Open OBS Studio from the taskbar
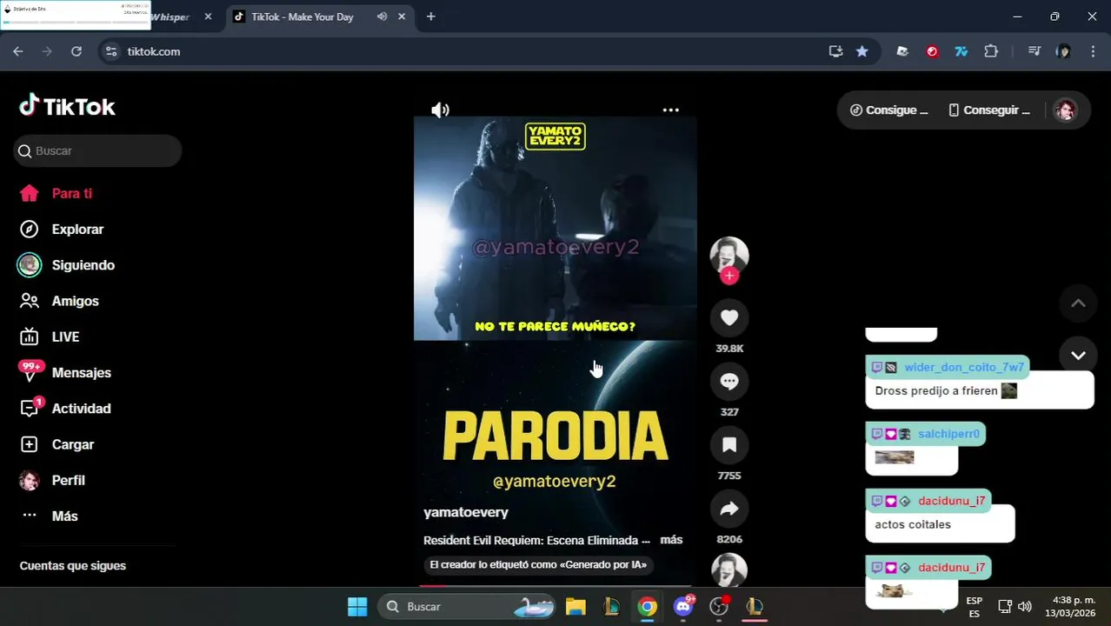The height and width of the screenshot is (626, 1111). pyautogui.click(x=719, y=606)
